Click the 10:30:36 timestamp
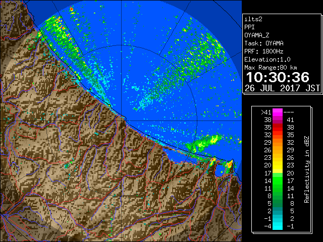323x242 pixels. pyautogui.click(x=278, y=77)
